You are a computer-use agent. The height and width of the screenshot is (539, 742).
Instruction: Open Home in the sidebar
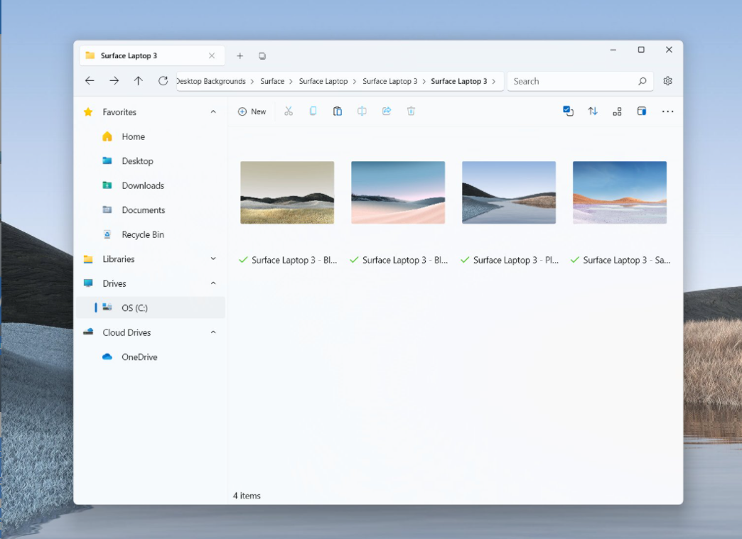pos(151,136)
